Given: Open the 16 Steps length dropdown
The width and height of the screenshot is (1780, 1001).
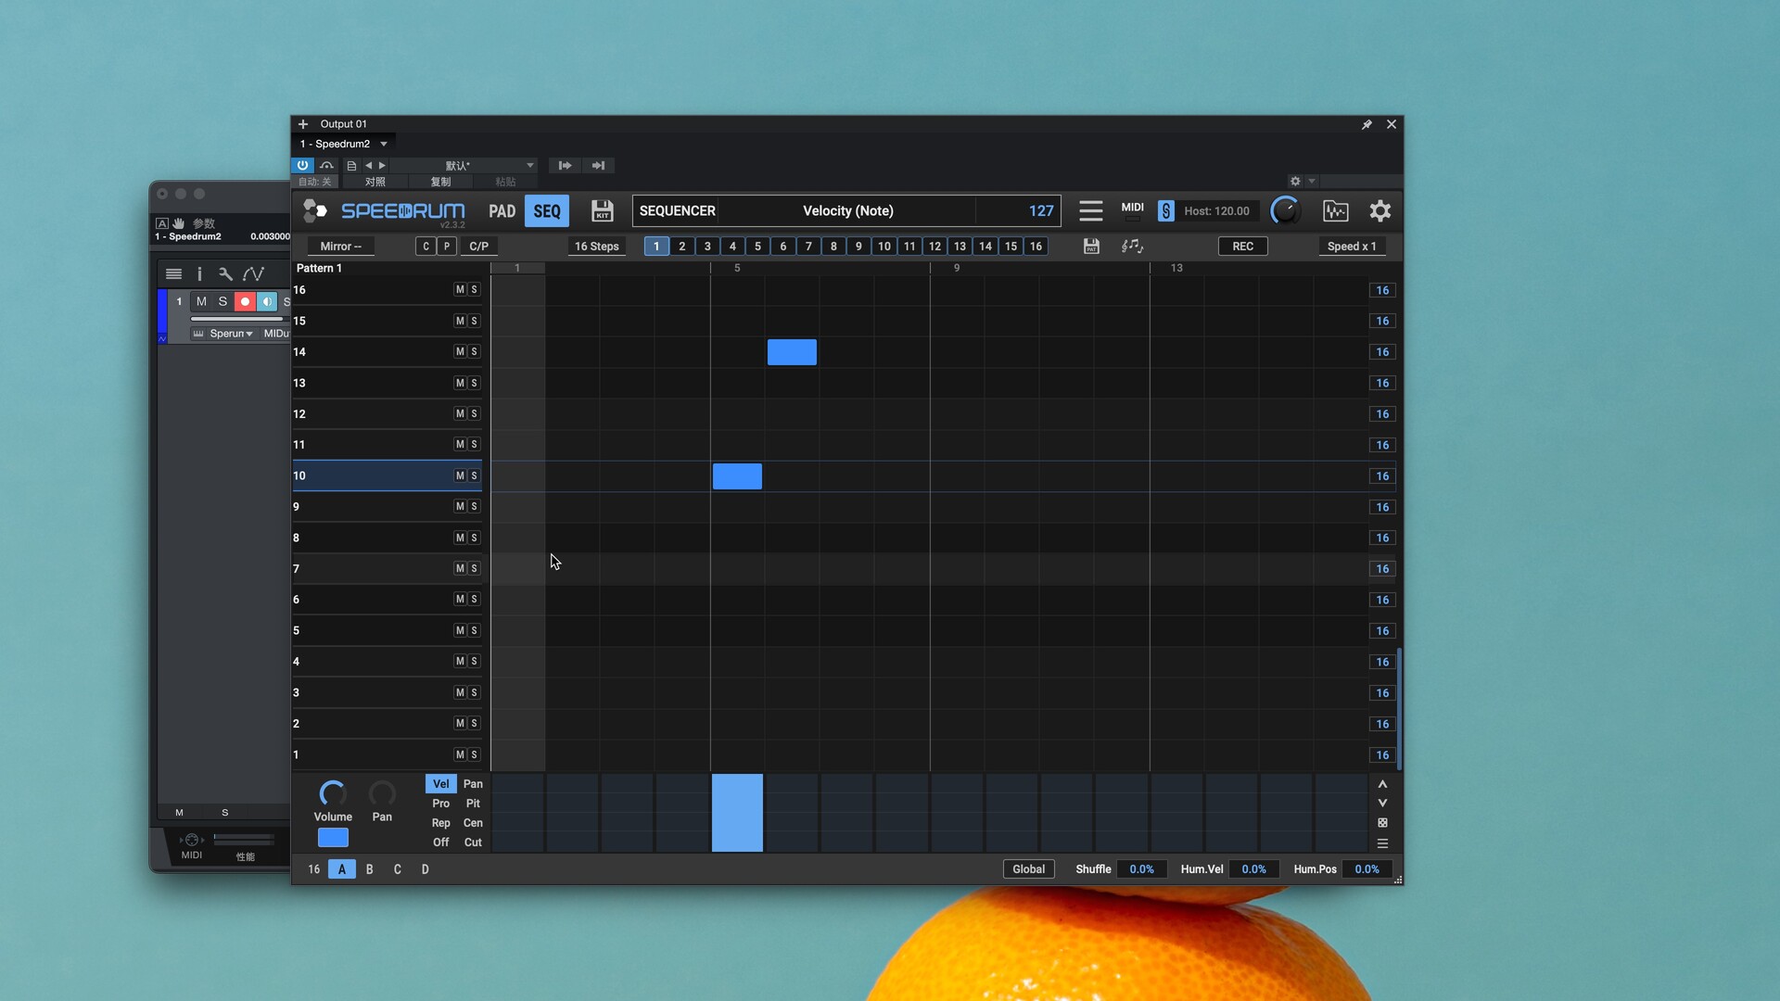Looking at the screenshot, I should (596, 247).
